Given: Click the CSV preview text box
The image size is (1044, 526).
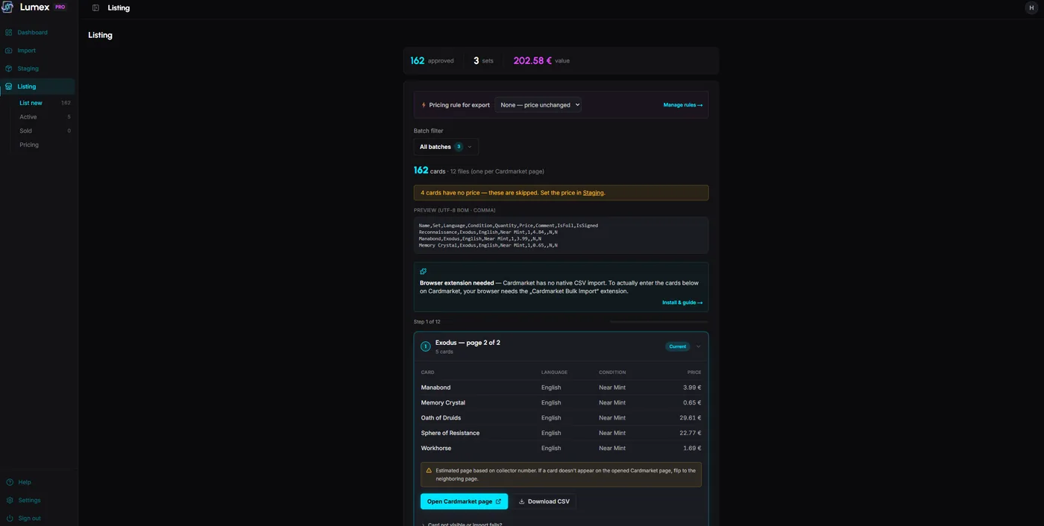Looking at the screenshot, I should pyautogui.click(x=561, y=235).
